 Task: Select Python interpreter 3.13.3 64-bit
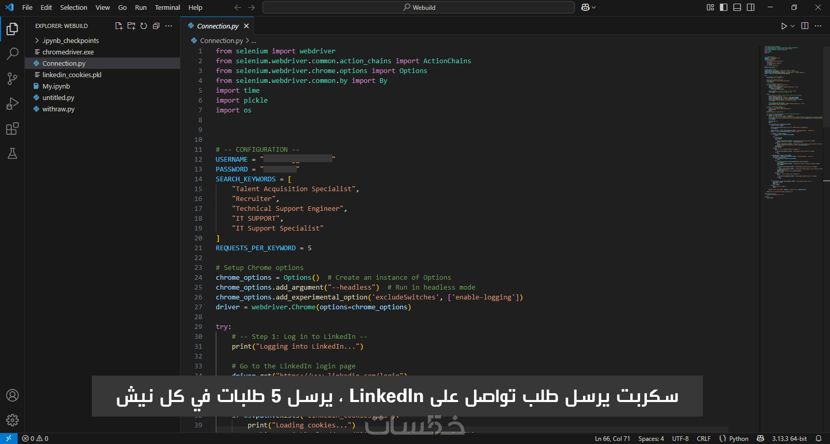[790, 438]
